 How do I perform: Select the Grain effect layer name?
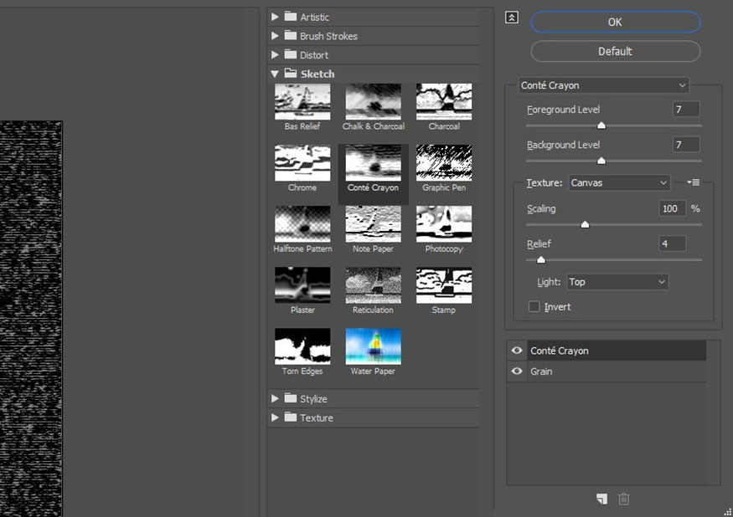(541, 371)
